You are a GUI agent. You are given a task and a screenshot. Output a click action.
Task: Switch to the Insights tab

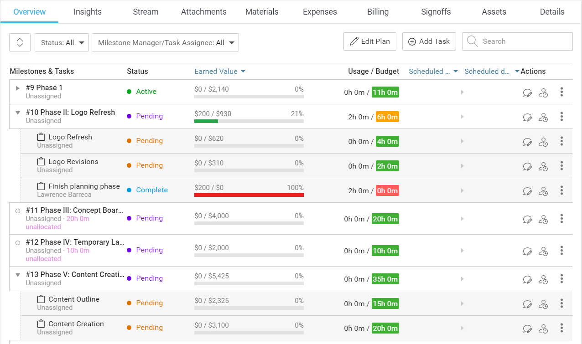88,11
